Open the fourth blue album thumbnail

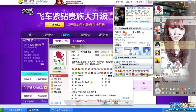pyautogui.click(x=146, y=51)
